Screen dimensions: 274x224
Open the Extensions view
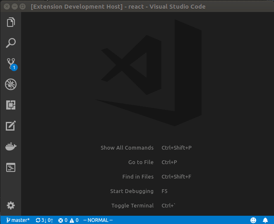11,105
